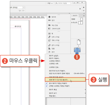
Task: Choose 스프레드 삭제 menu entry
Action: point(54,64)
